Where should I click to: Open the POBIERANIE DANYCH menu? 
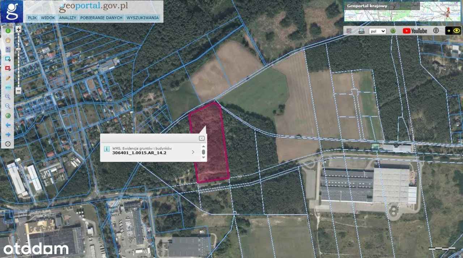click(x=101, y=18)
